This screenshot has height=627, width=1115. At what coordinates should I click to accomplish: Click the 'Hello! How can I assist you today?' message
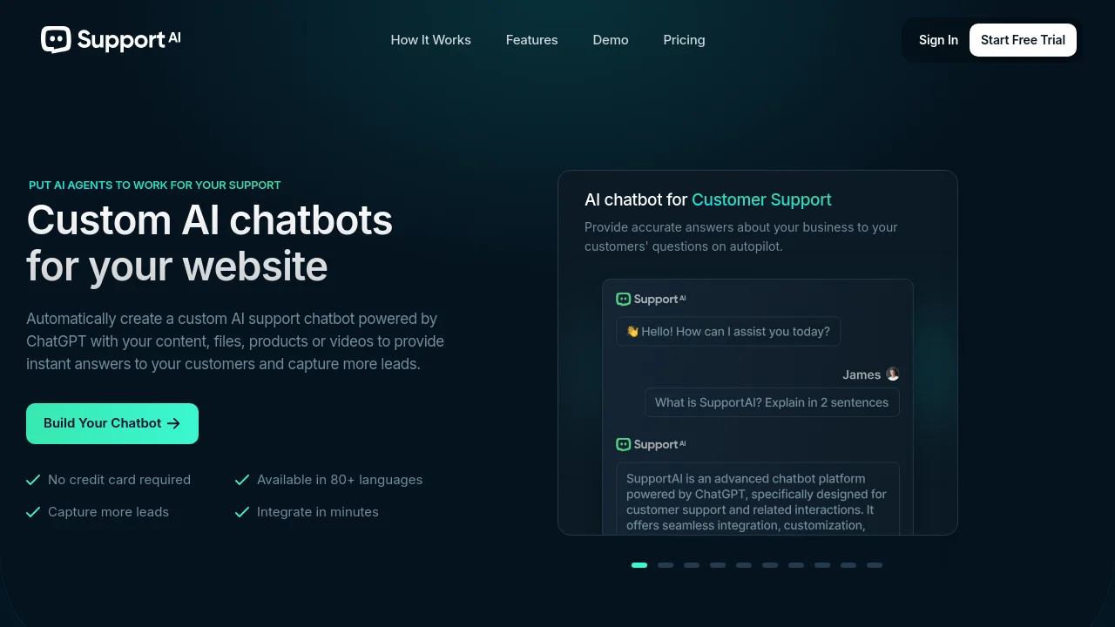728,332
